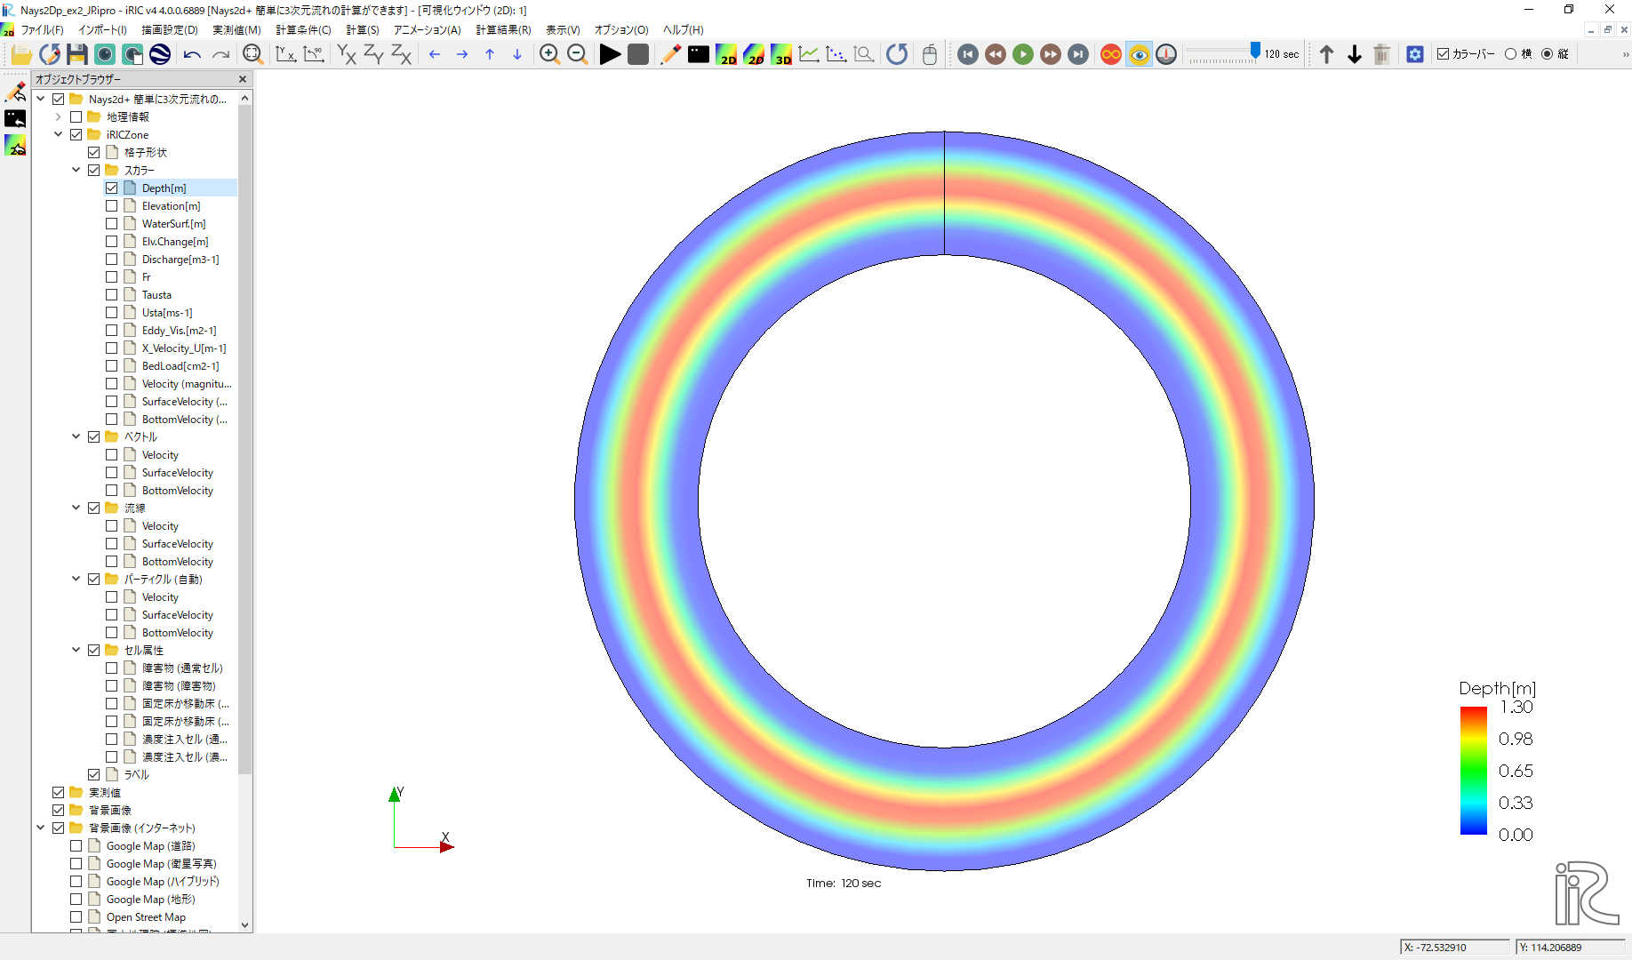1632x960 pixels.
Task: Step forward in the animation
Action: point(1051,54)
